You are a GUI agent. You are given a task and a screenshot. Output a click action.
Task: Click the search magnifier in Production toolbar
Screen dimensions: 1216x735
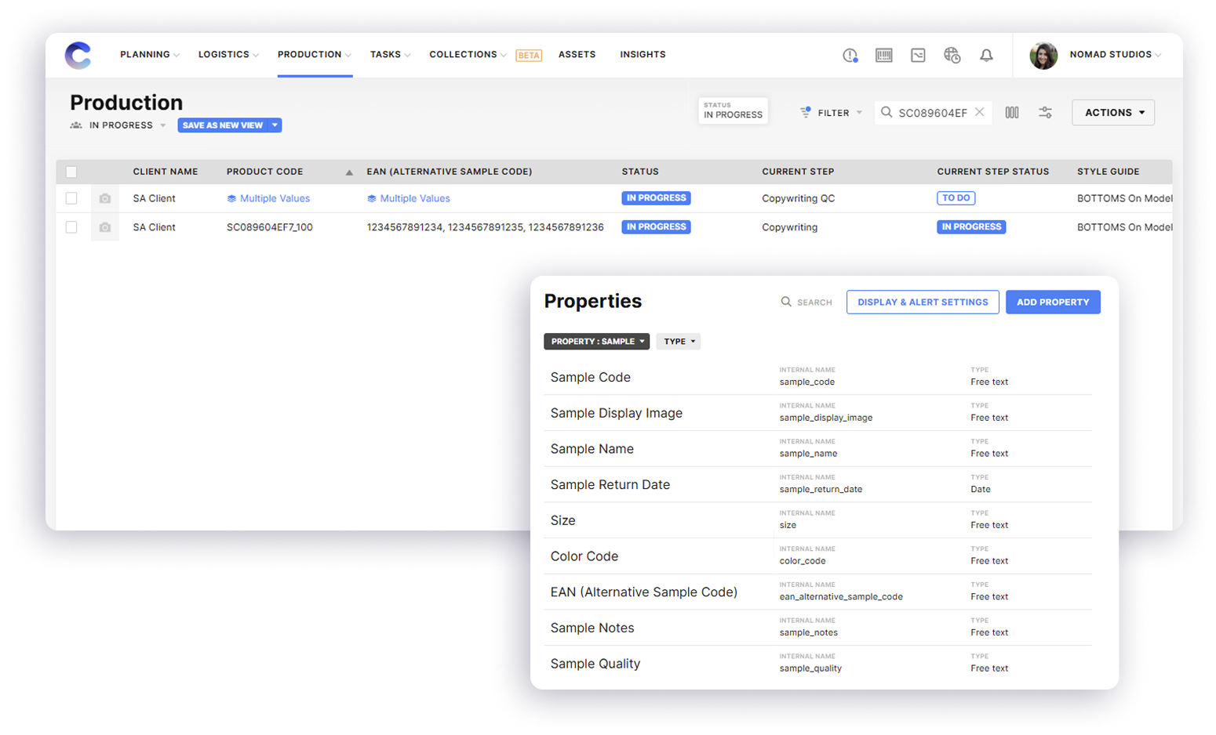pyautogui.click(x=887, y=112)
